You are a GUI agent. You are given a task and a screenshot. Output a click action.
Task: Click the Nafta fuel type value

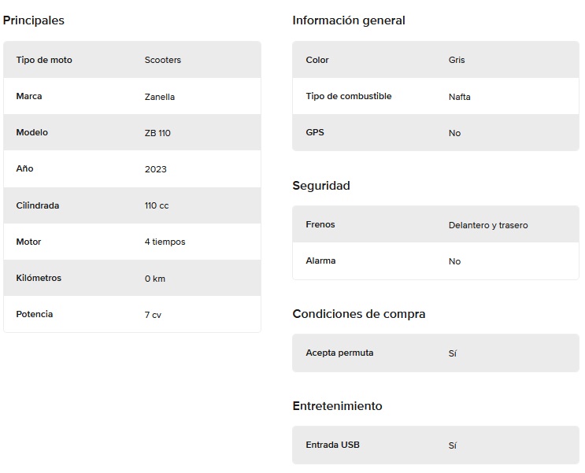point(459,97)
